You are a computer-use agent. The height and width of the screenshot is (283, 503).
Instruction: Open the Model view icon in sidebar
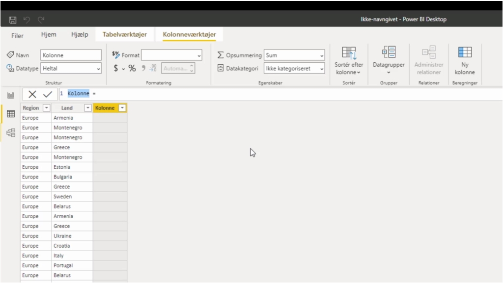[11, 132]
